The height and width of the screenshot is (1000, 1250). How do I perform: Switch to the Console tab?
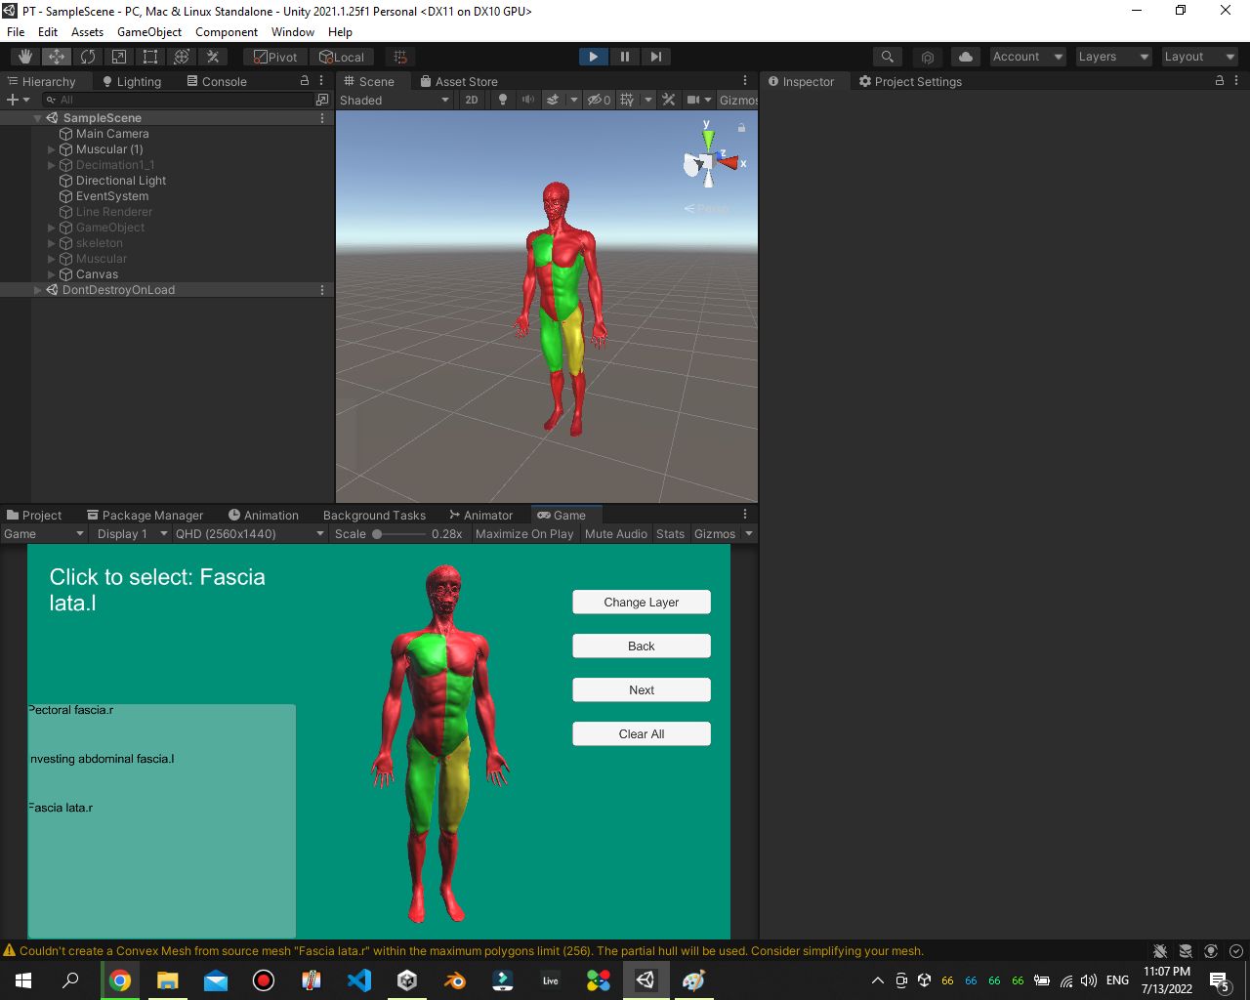217,81
